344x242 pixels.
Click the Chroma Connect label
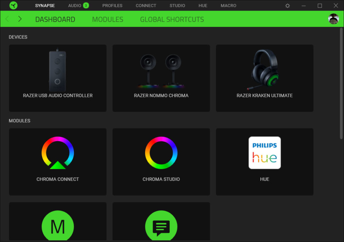point(58,179)
